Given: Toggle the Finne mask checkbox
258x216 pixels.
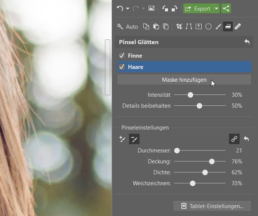Looking at the screenshot, I should tap(122, 56).
